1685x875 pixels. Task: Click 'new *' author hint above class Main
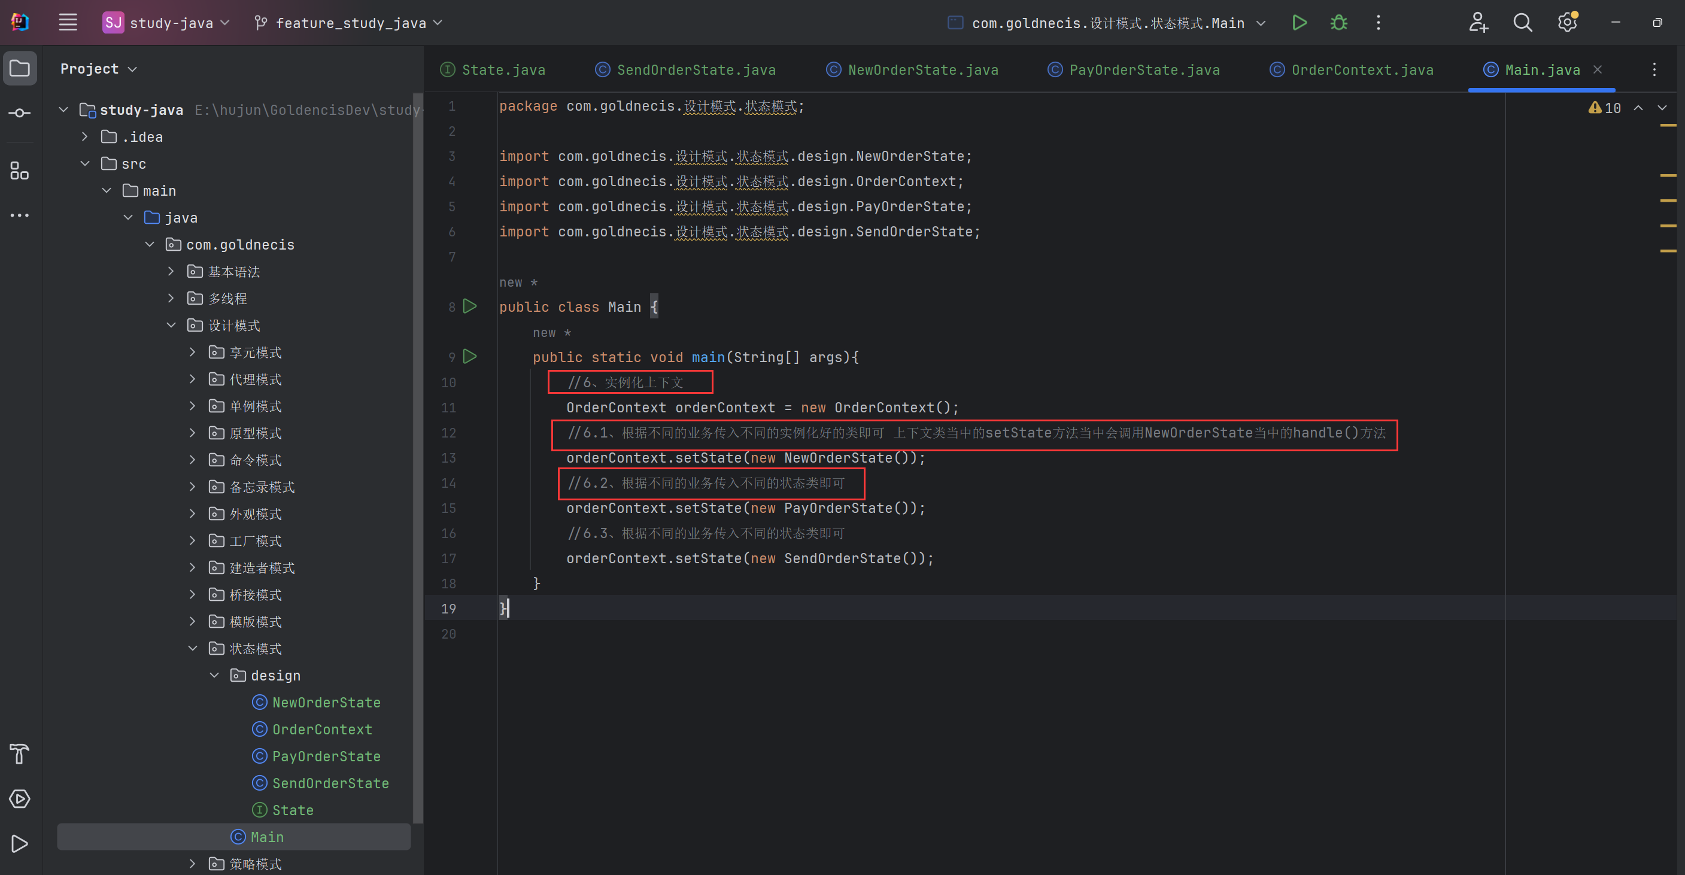(518, 282)
